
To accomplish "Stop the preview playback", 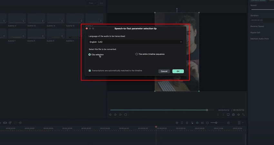I will [x=125, y=115].
